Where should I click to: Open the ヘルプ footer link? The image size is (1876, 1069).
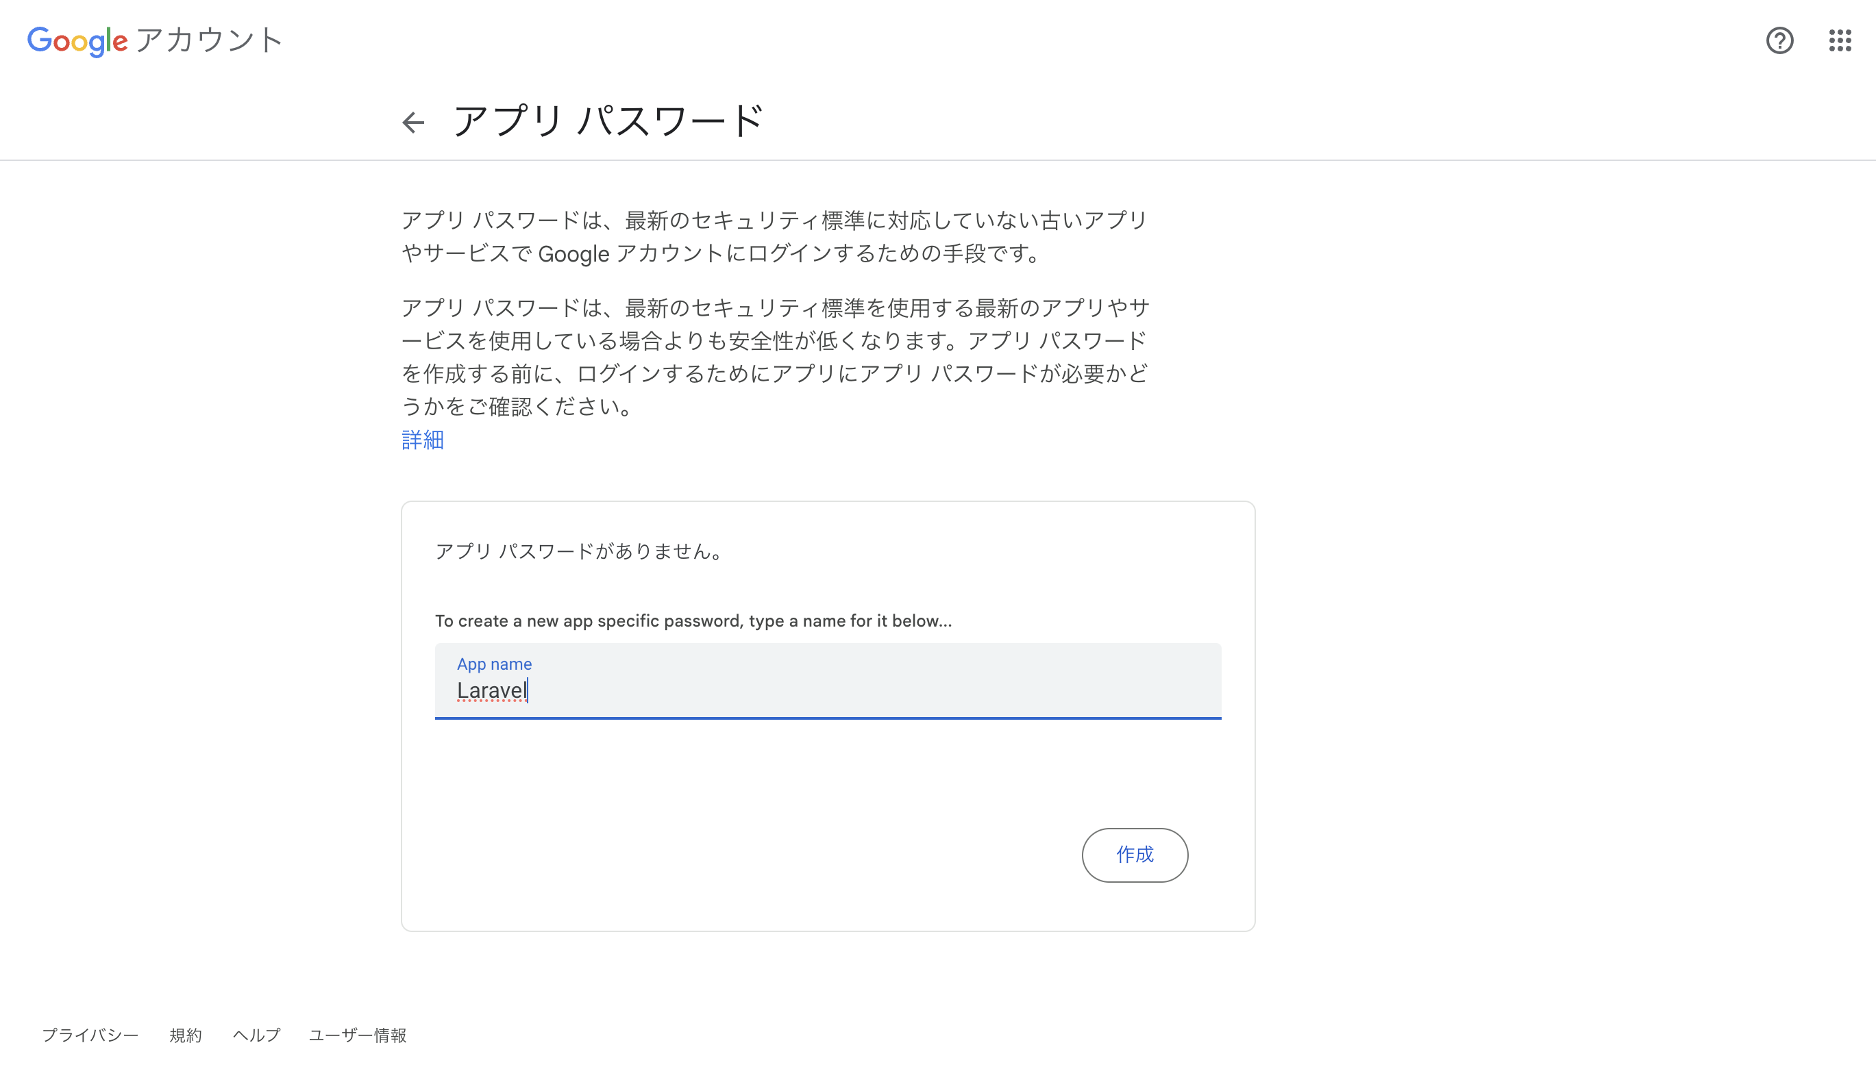[256, 1035]
